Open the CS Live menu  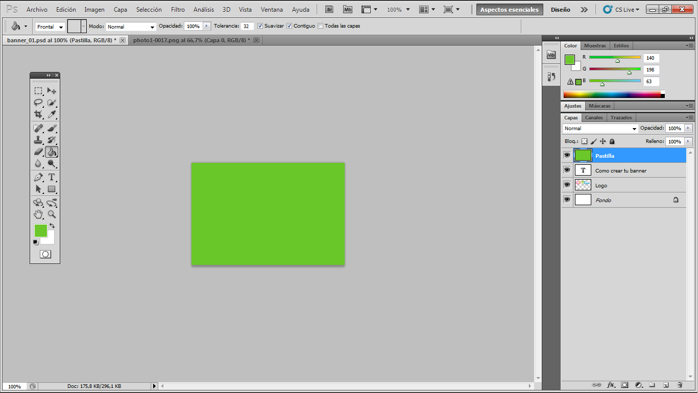621,10
